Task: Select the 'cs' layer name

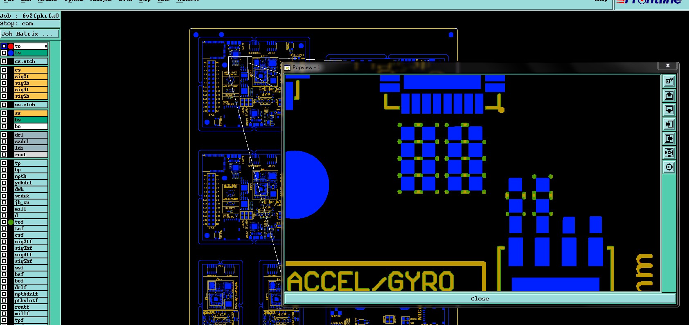Action: 31,70
